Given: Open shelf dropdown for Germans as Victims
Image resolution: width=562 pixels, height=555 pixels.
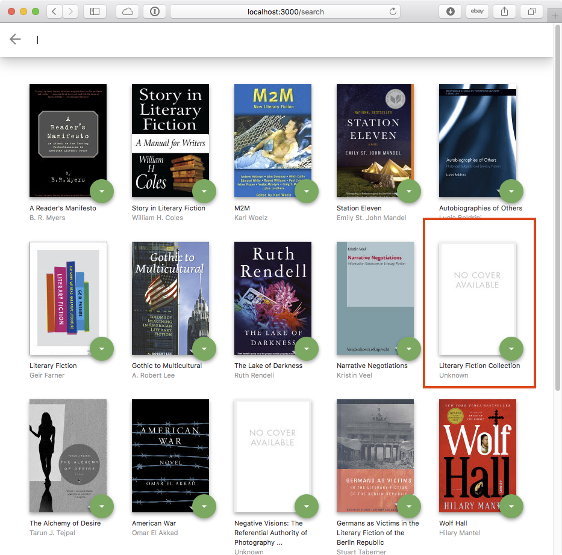Looking at the screenshot, I should coord(409,506).
